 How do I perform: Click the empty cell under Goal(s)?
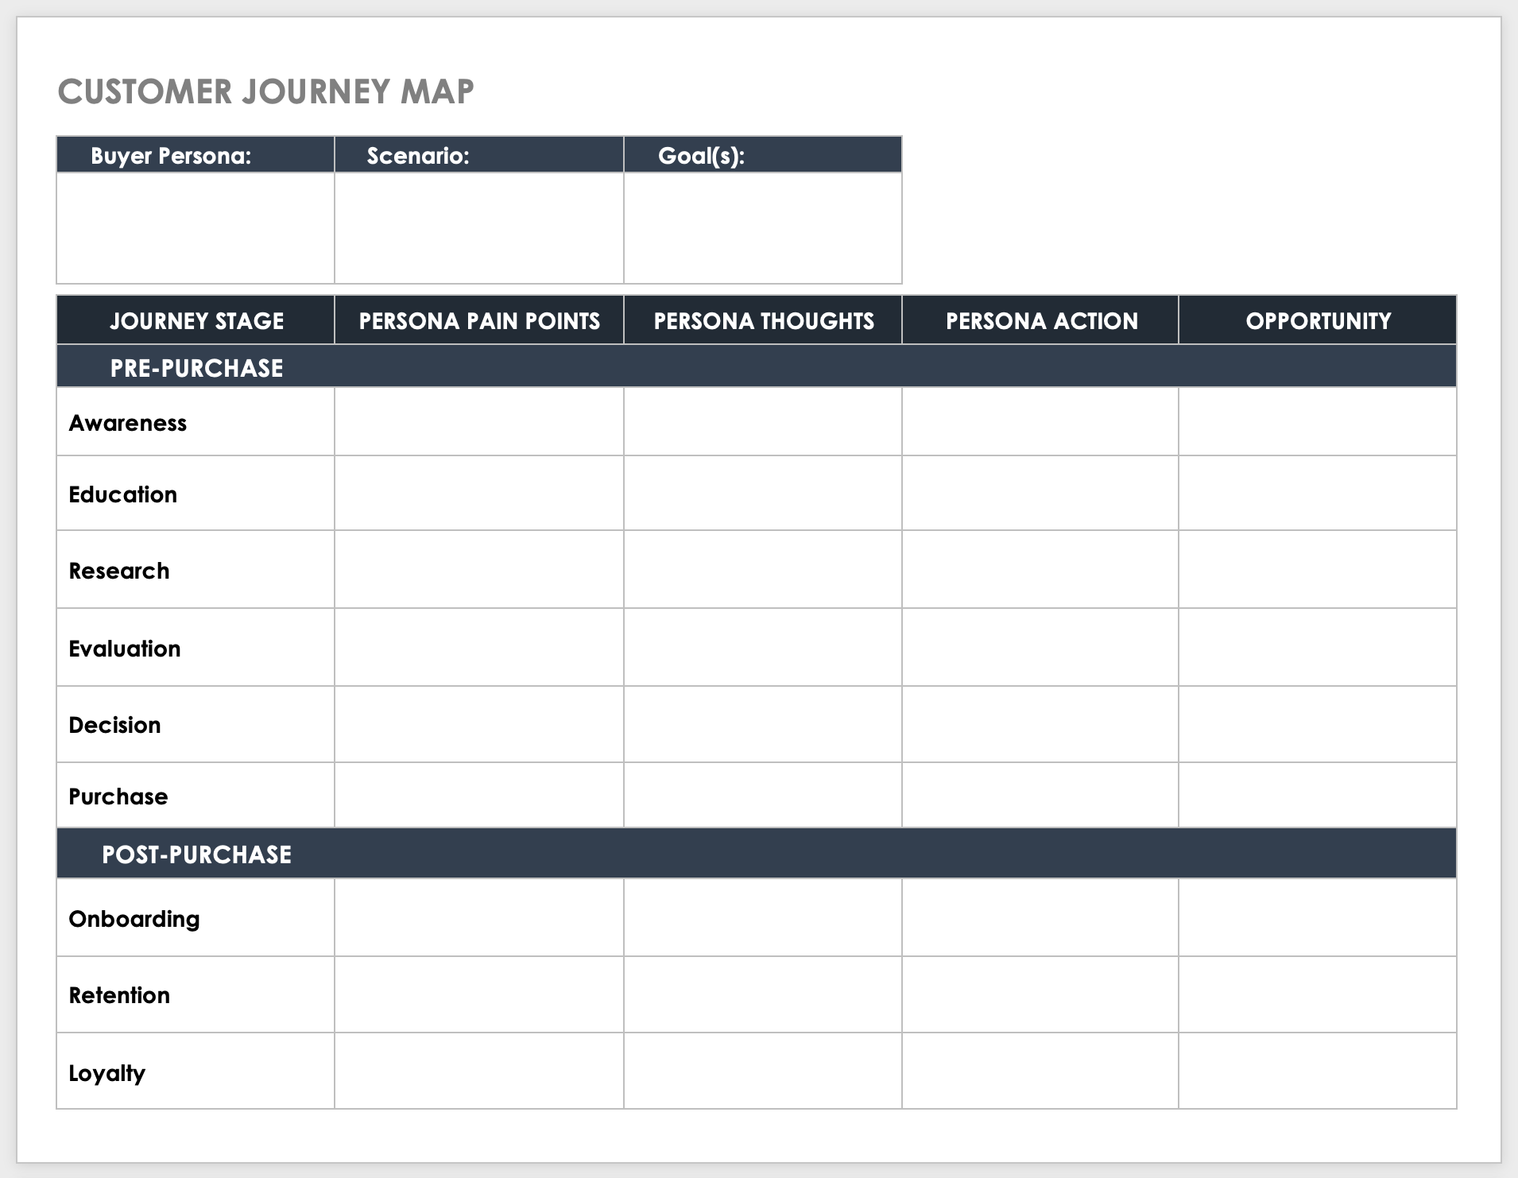[x=762, y=227]
